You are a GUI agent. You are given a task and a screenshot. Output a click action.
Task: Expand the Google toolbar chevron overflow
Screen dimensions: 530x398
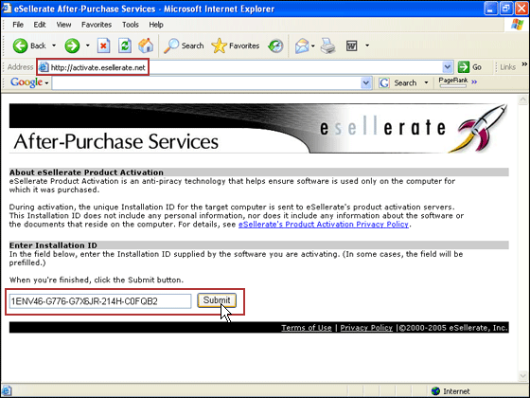pyautogui.click(x=474, y=81)
